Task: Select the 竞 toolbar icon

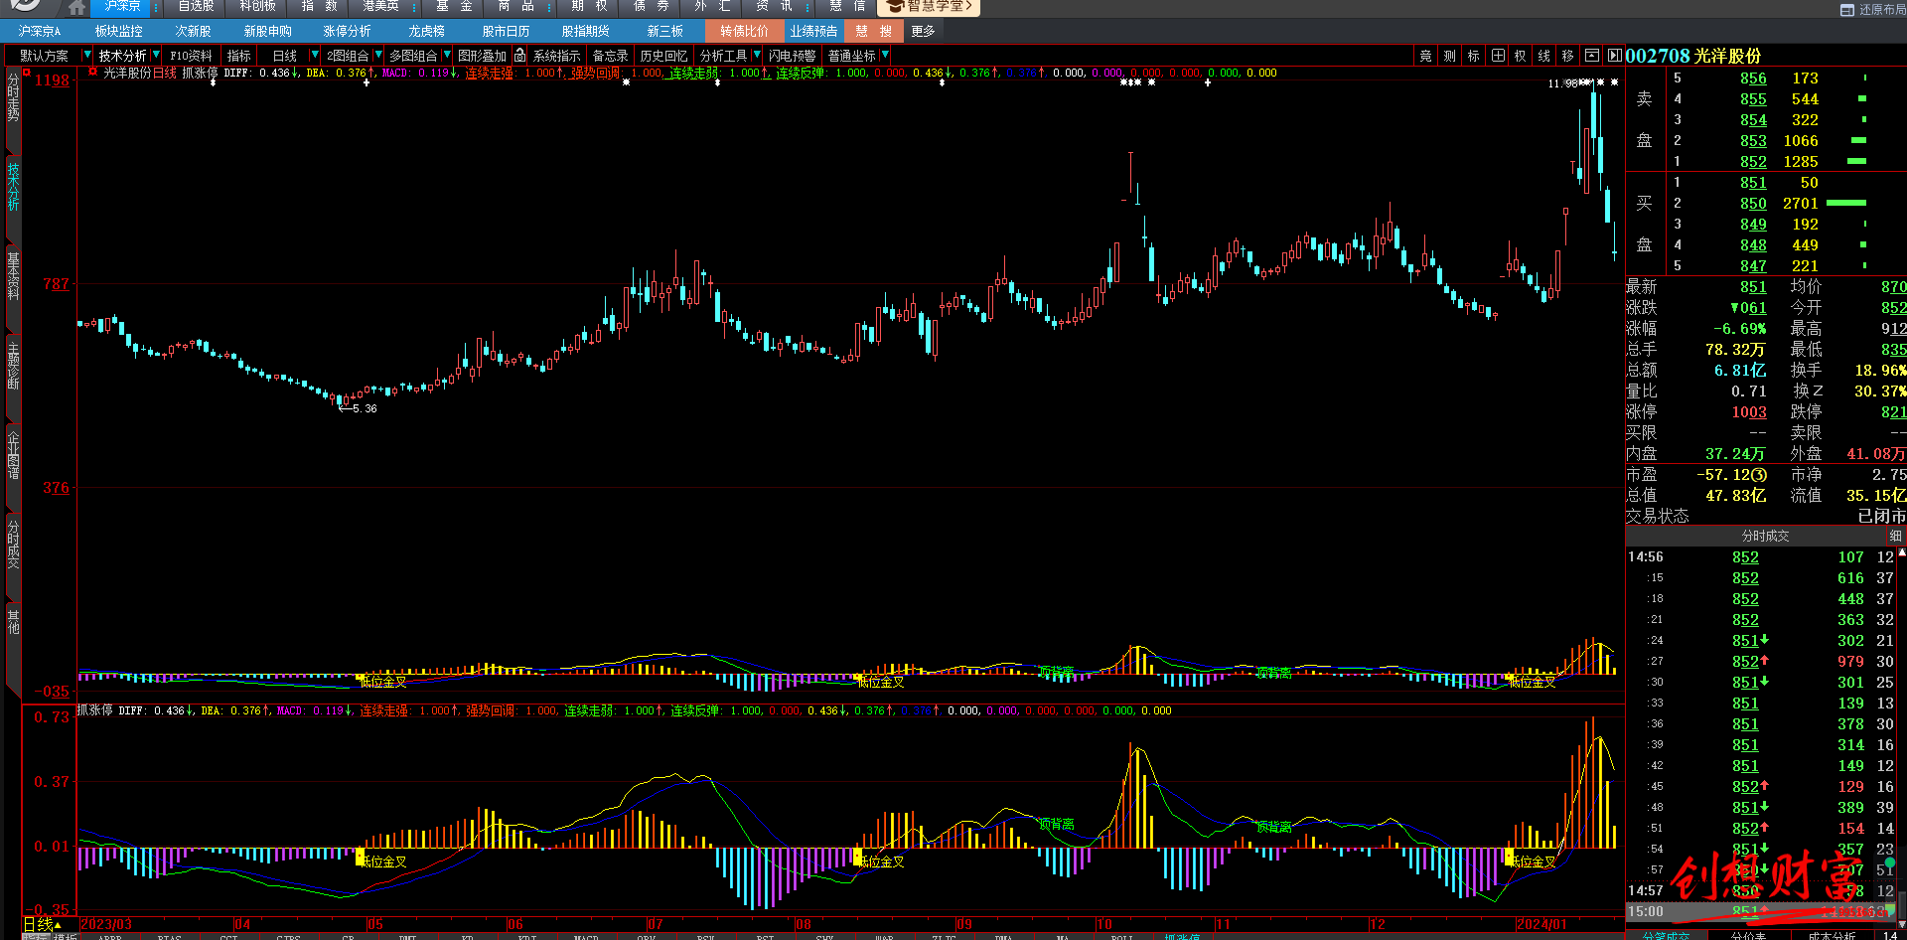Action: pos(1425,56)
